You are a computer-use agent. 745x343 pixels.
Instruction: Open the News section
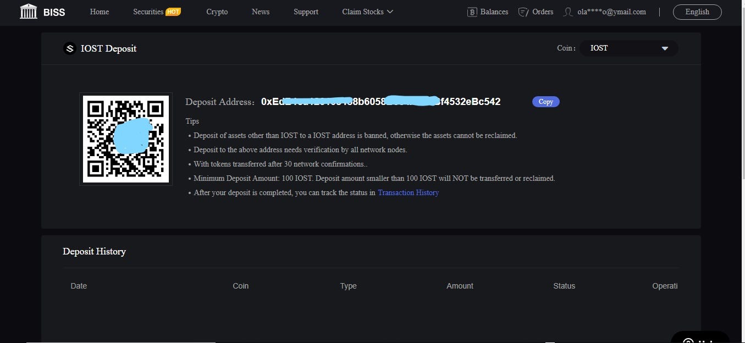(261, 12)
